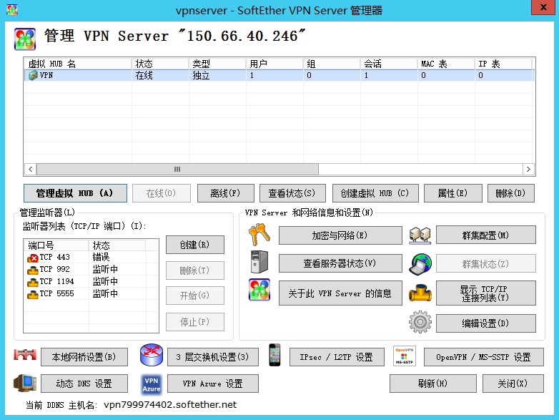
Task: Open 动态 DNS 设置
Action: pos(84,384)
